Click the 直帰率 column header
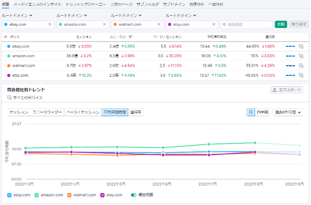The image size is (311, 205). pyautogui.click(x=270, y=37)
